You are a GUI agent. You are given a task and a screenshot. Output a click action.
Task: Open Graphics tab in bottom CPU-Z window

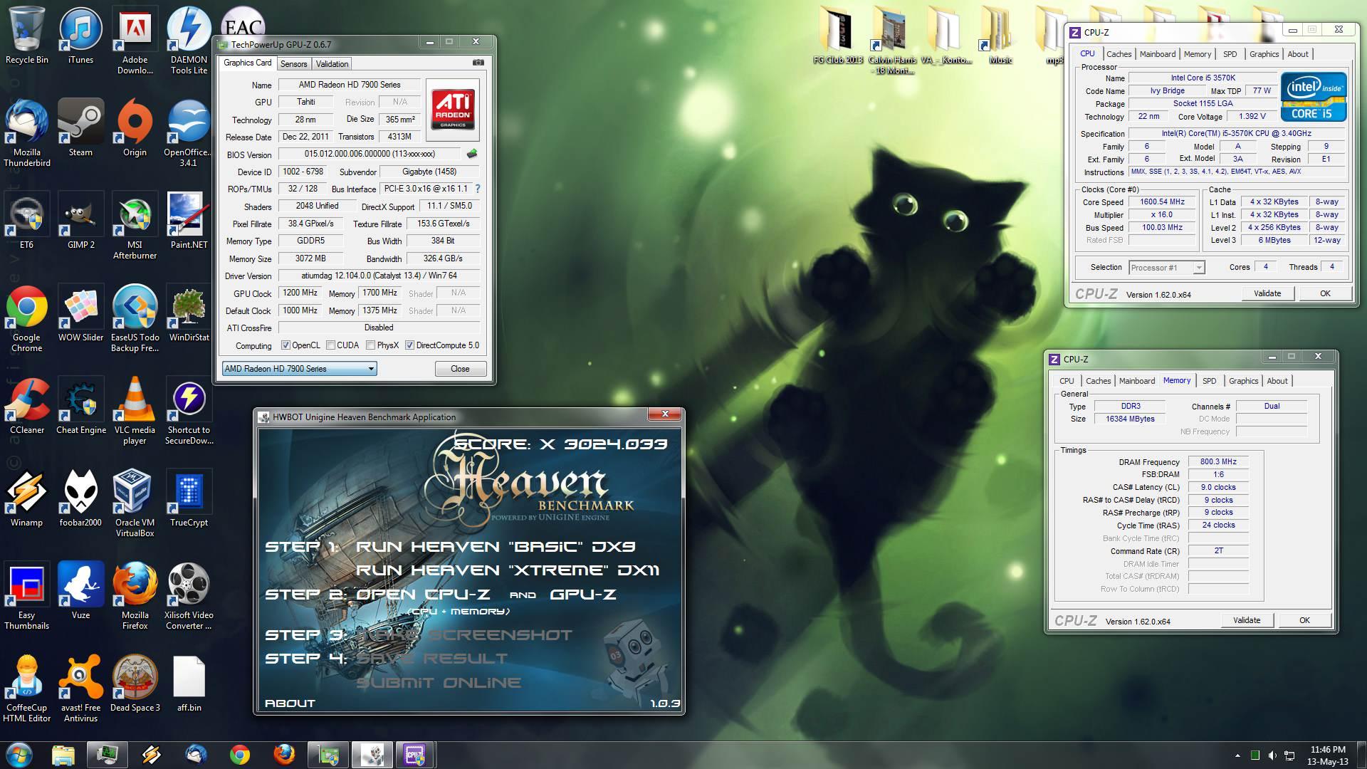[x=1243, y=381]
